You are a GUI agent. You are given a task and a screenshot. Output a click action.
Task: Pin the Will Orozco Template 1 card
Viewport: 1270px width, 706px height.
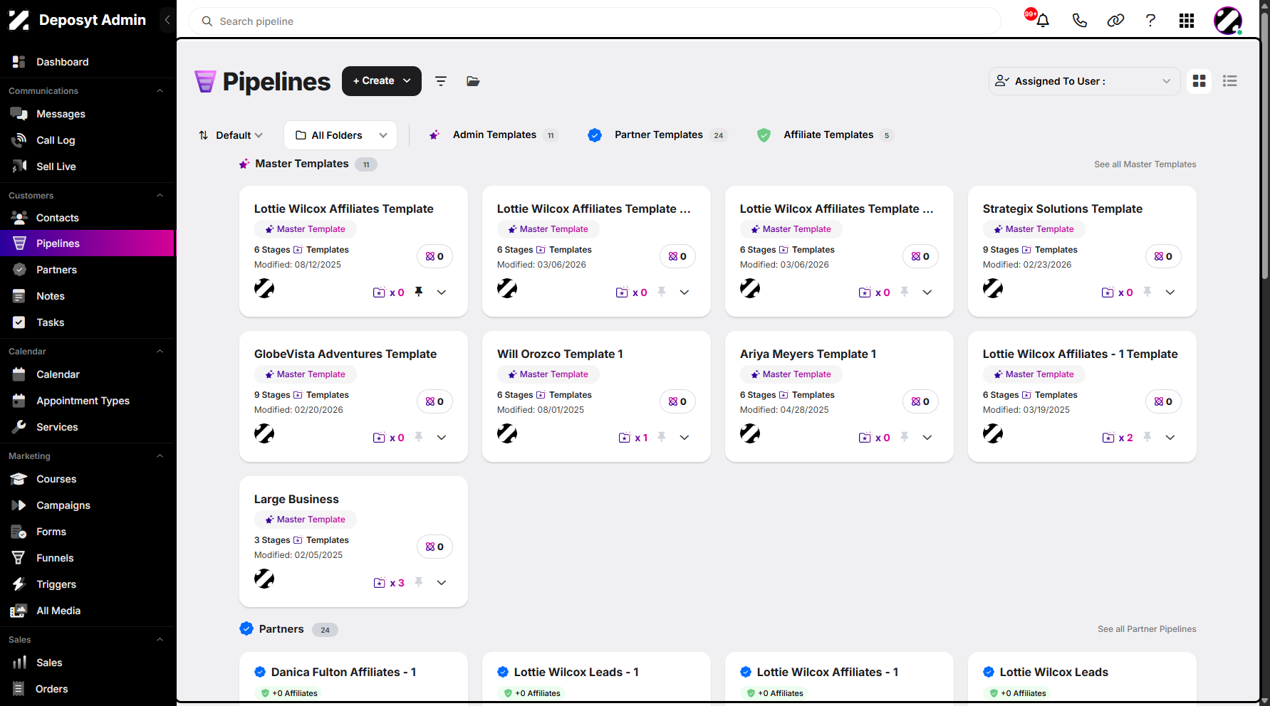pyautogui.click(x=662, y=437)
